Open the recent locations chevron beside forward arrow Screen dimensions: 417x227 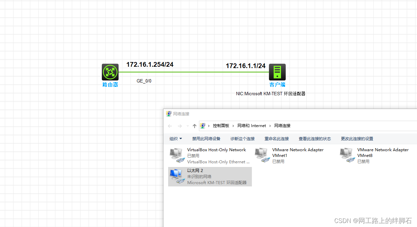(187, 126)
